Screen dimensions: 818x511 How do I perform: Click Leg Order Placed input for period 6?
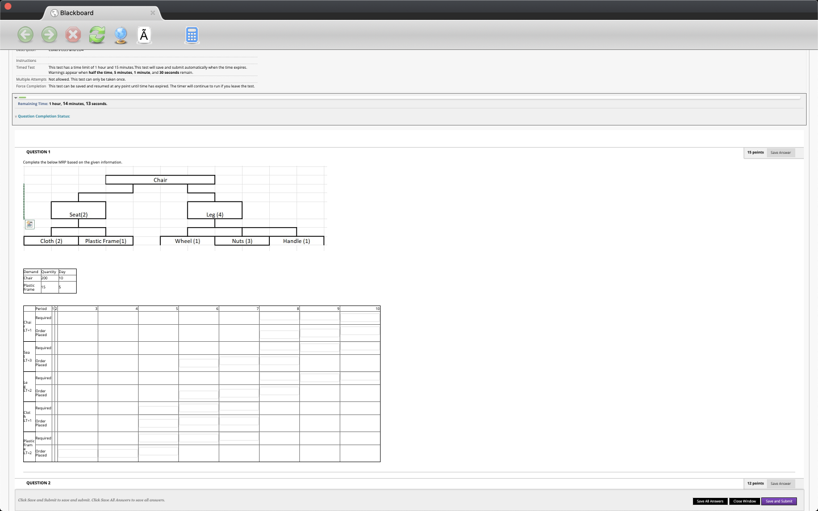click(x=199, y=394)
